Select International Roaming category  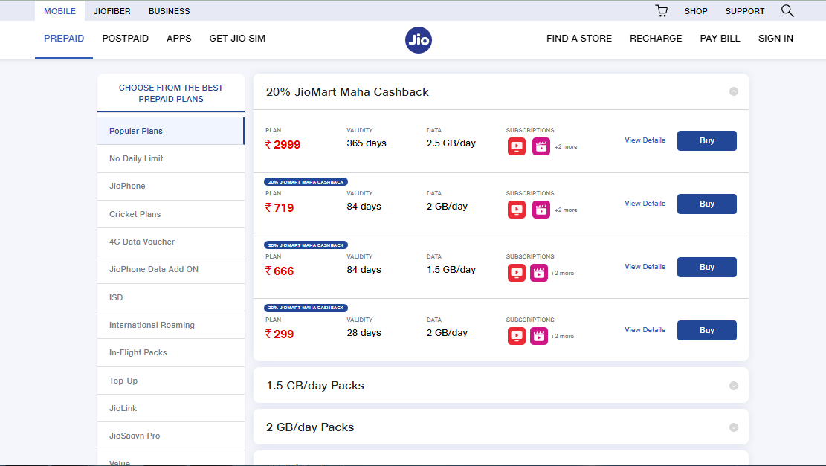point(171,325)
